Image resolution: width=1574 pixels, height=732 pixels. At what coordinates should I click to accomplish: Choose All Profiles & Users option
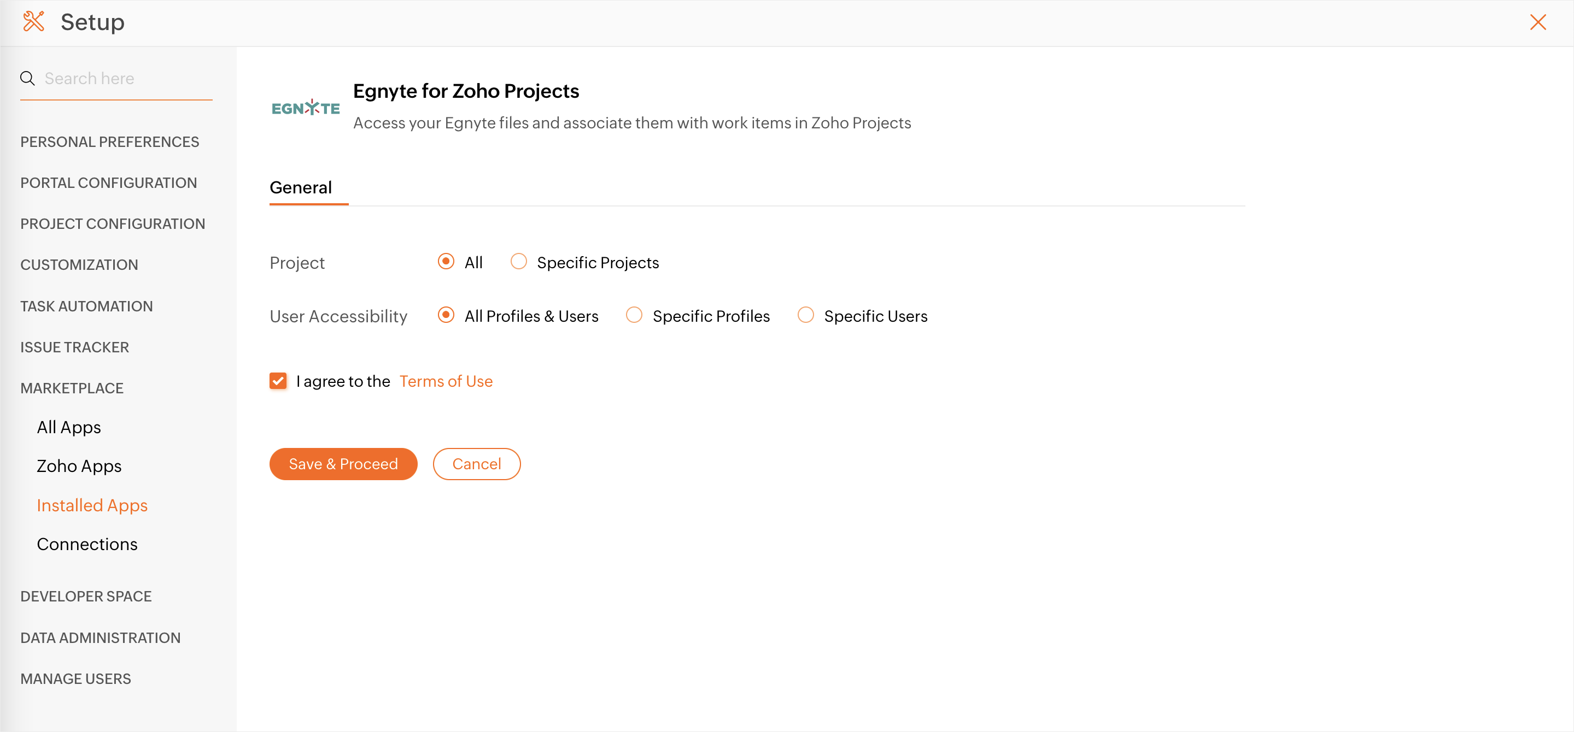[446, 316]
